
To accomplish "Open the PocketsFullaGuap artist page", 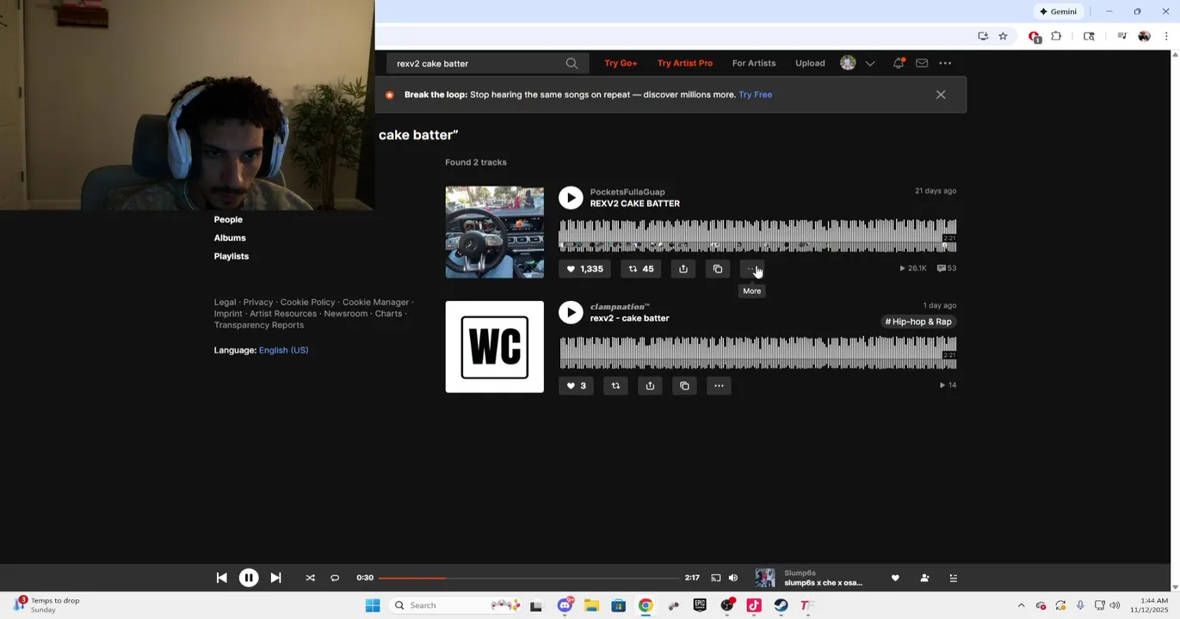I will 627,192.
